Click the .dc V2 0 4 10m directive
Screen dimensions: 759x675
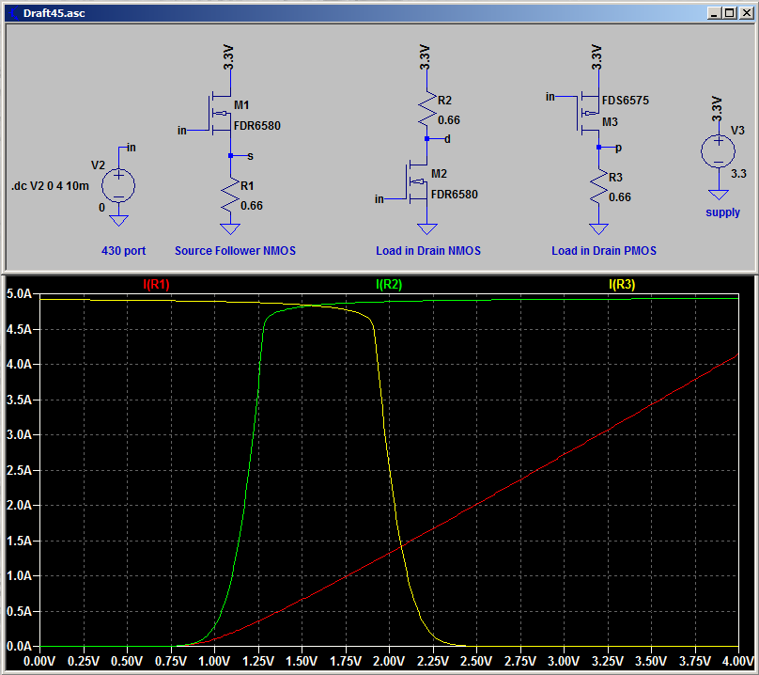(x=50, y=186)
